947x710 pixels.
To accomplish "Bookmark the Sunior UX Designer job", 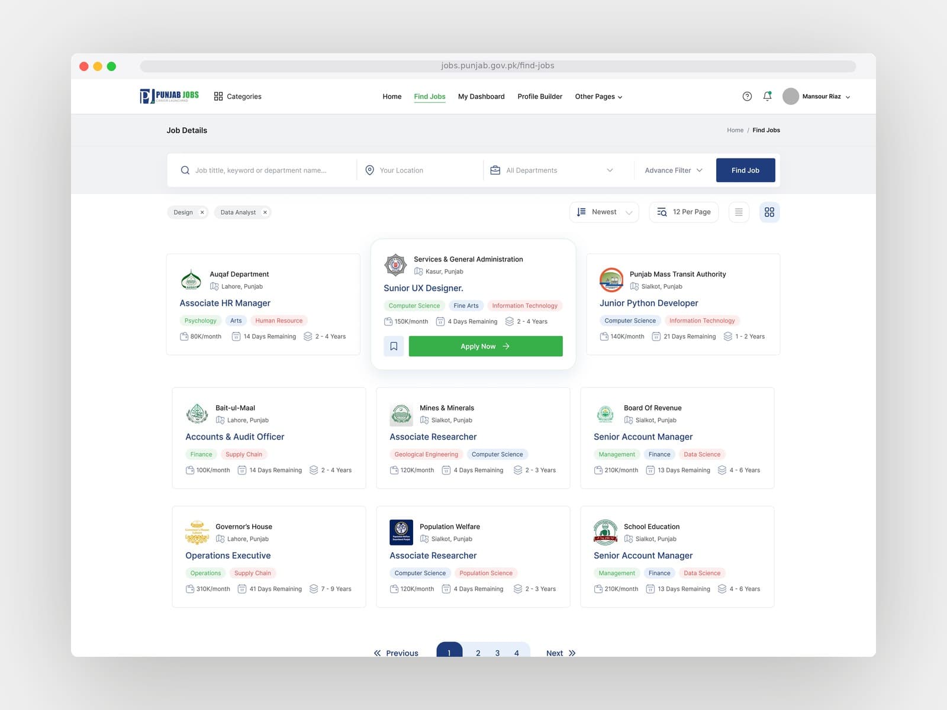I will click(394, 346).
